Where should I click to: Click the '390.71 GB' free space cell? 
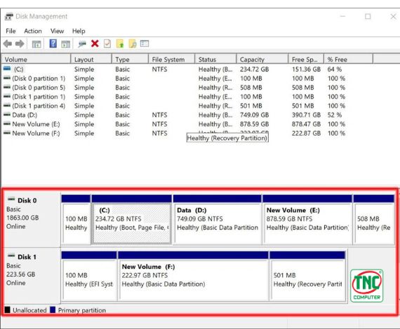pyautogui.click(x=306, y=115)
